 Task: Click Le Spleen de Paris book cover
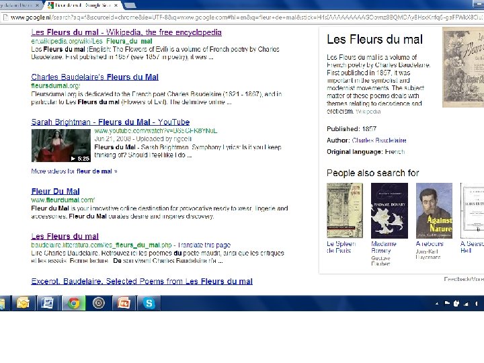pyautogui.click(x=345, y=210)
